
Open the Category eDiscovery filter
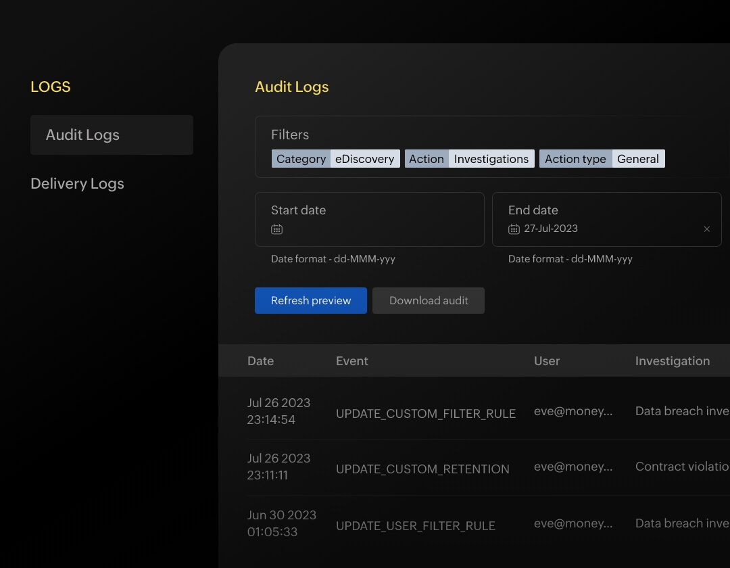[x=335, y=159]
